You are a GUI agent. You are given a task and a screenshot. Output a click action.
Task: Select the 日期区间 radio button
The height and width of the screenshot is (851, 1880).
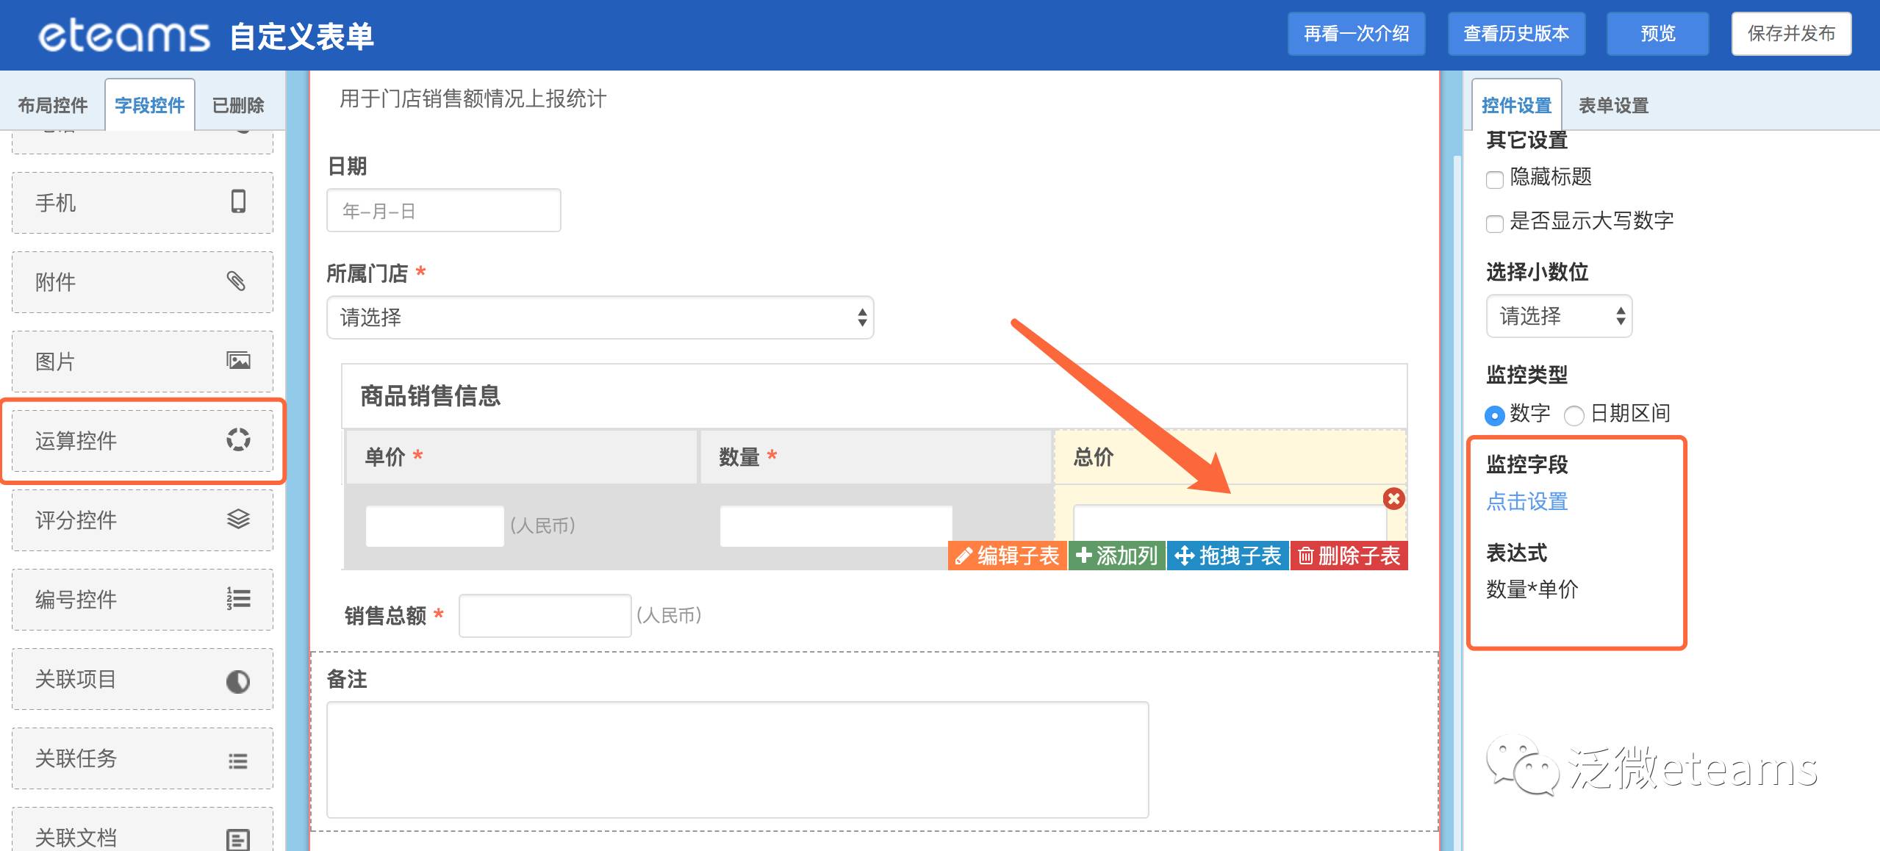(1574, 415)
